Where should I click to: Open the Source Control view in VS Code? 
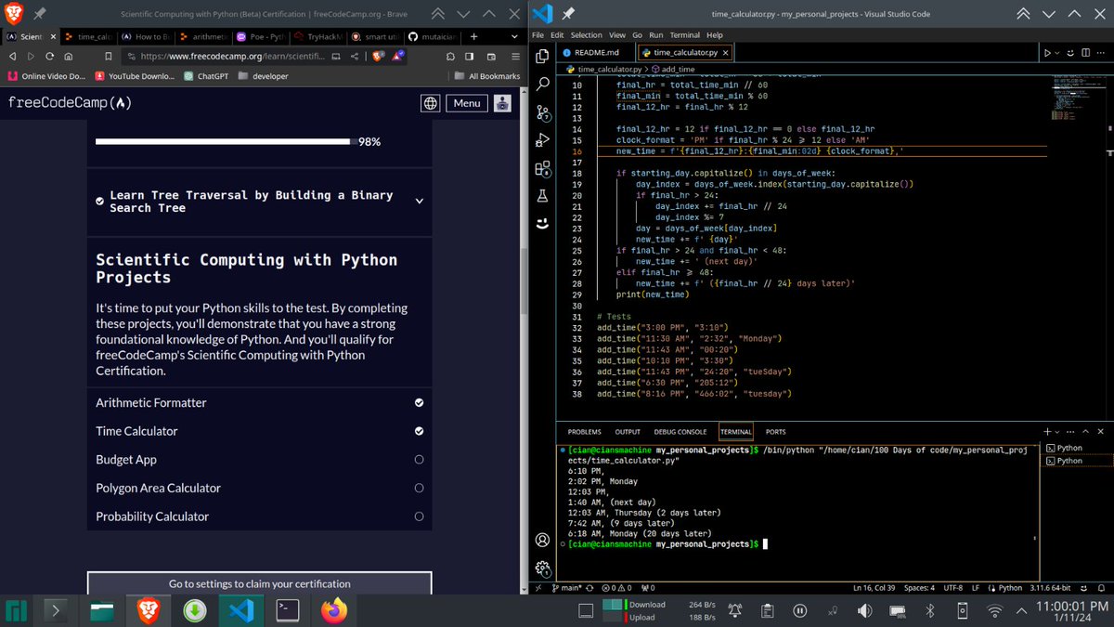[543, 113]
